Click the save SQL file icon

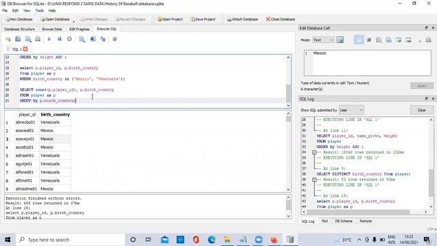[28, 39]
